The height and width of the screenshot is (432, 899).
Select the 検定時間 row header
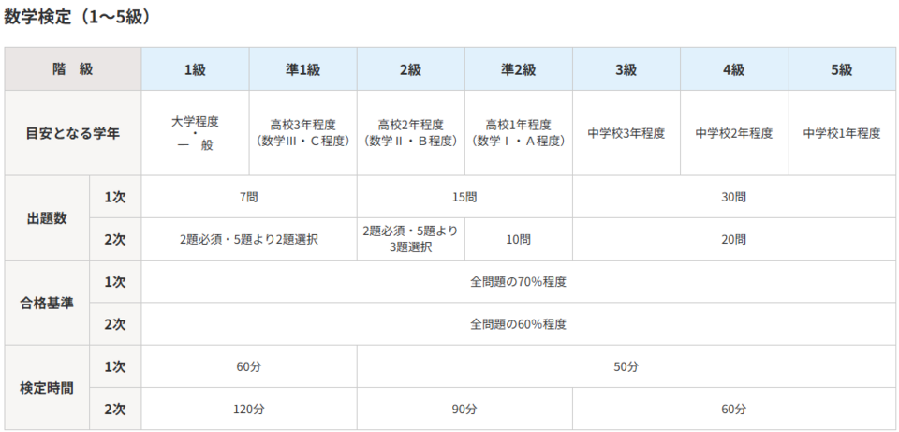point(47,387)
